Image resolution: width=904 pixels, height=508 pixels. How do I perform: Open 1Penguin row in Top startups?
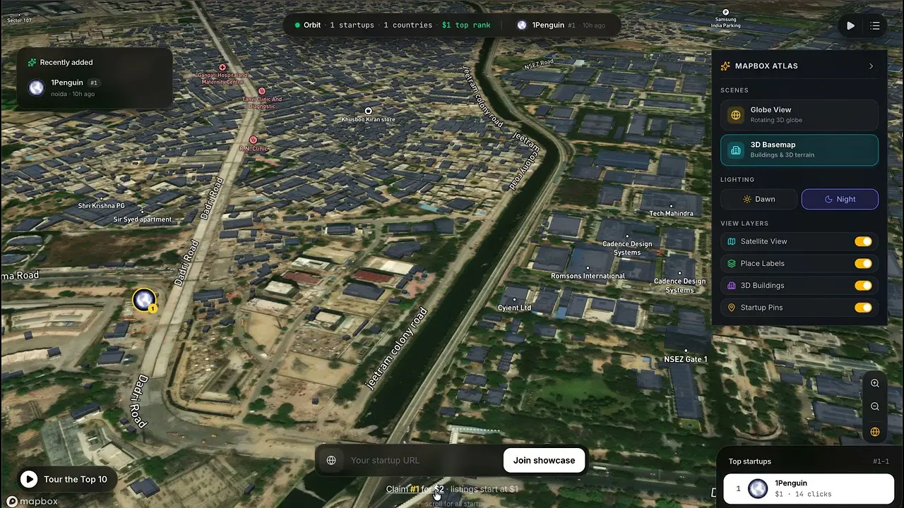(x=809, y=488)
